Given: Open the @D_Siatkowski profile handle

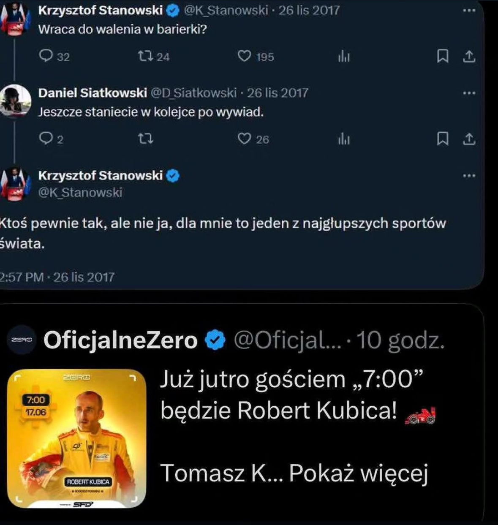Looking at the screenshot, I should pos(194,93).
